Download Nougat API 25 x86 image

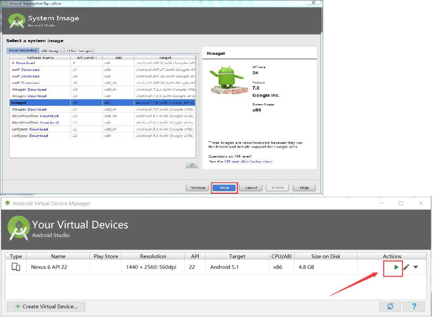(37, 96)
